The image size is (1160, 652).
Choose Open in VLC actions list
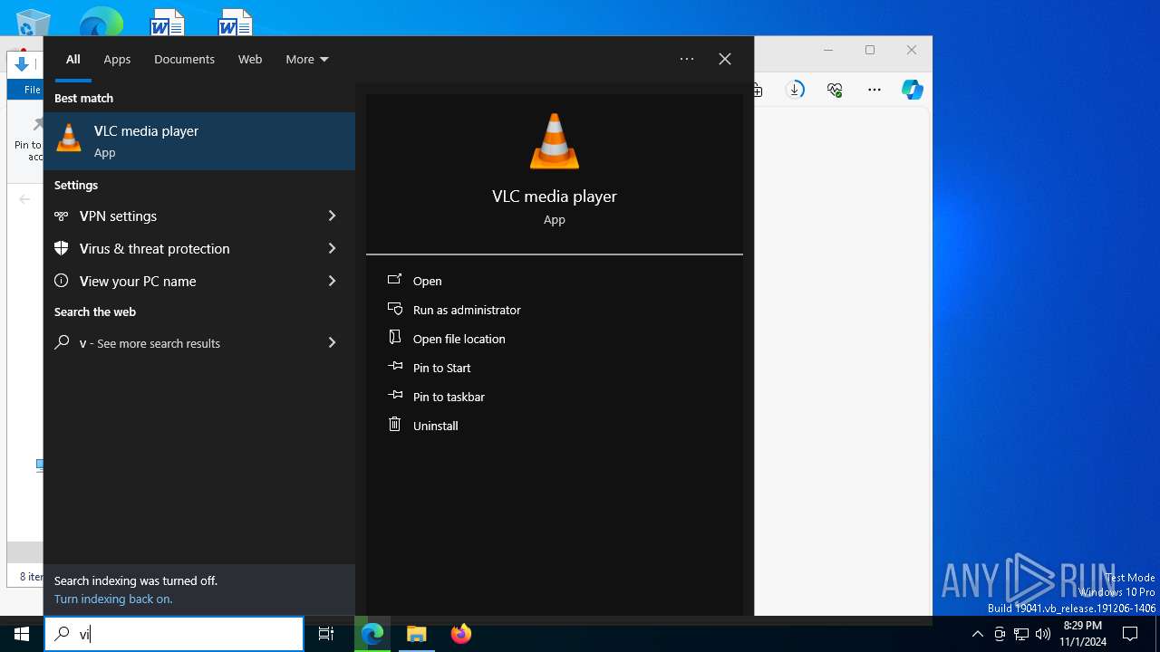tap(427, 281)
